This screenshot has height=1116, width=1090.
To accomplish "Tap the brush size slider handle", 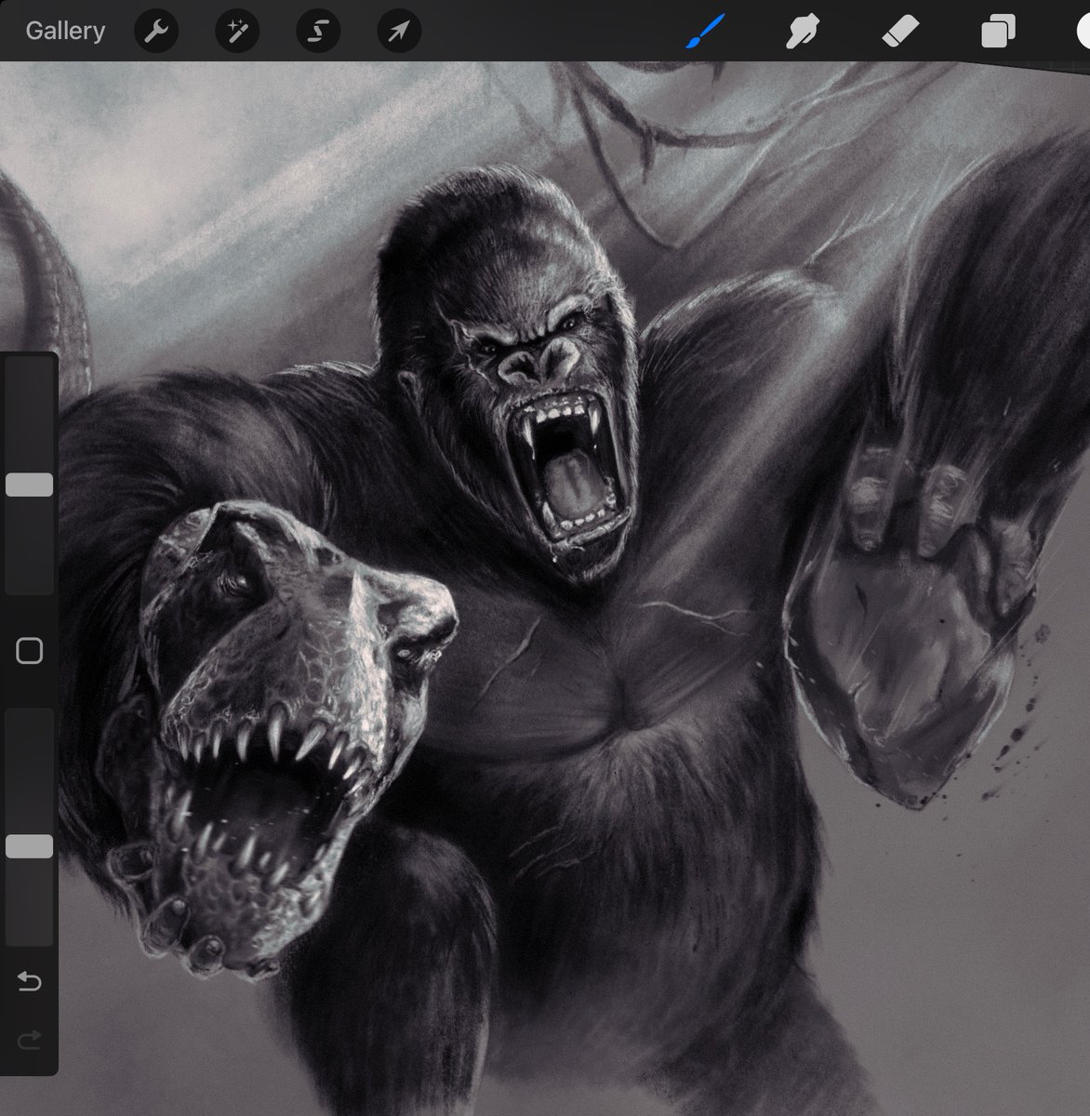I will coord(31,483).
